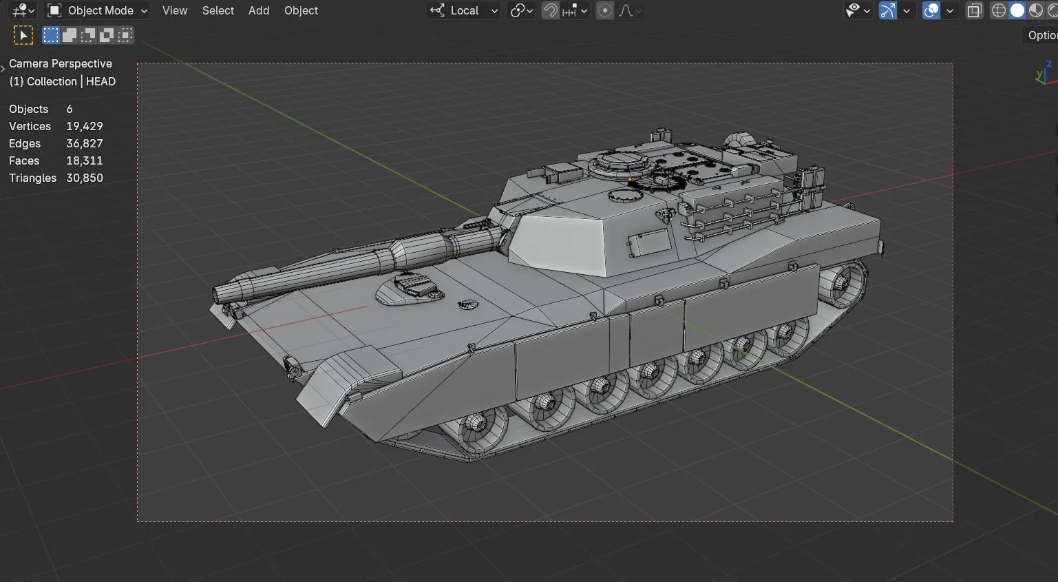Click the Options button
This screenshot has width=1058, height=582.
1041,35
